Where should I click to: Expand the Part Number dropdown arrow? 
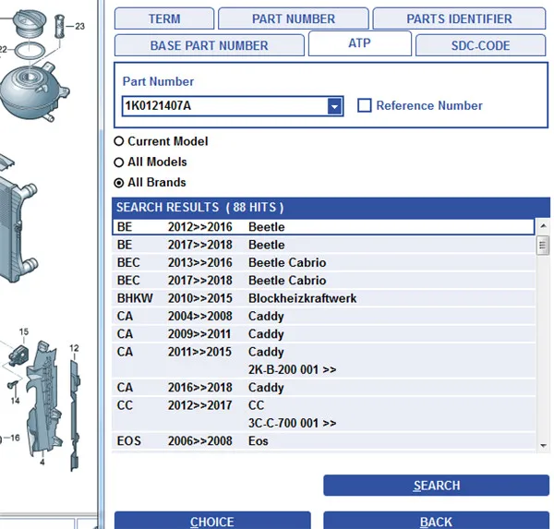point(334,106)
